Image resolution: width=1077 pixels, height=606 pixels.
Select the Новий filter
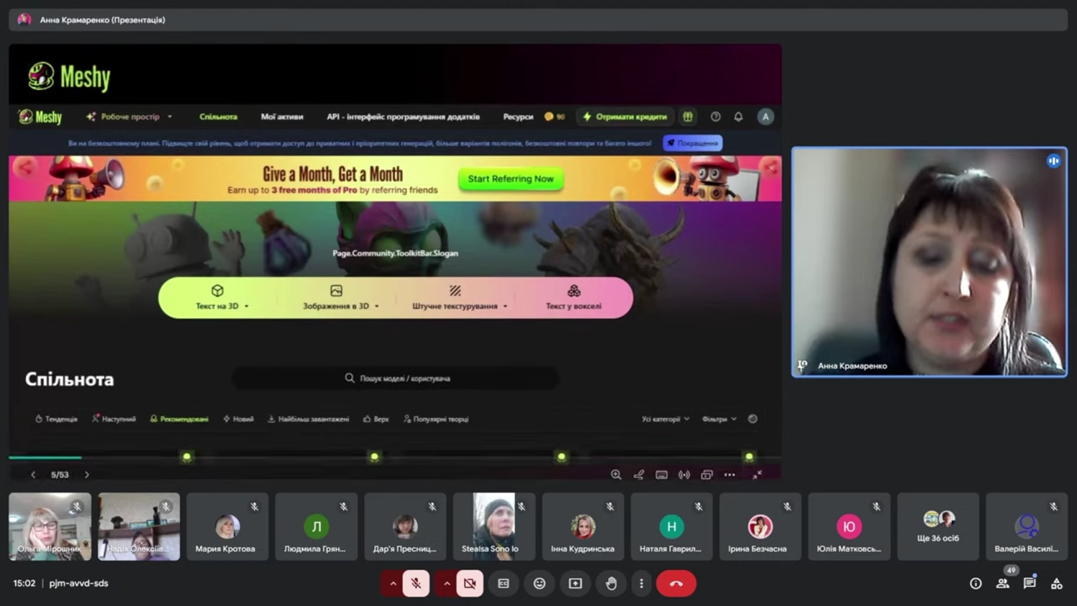pyautogui.click(x=238, y=419)
